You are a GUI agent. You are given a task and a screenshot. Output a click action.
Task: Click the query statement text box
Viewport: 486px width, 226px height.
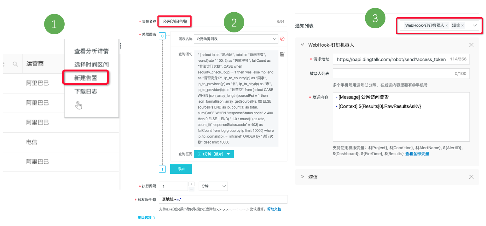(236, 98)
